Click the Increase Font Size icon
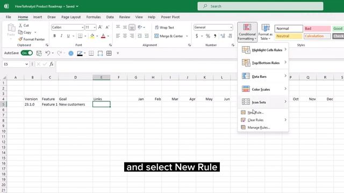 (100, 27)
